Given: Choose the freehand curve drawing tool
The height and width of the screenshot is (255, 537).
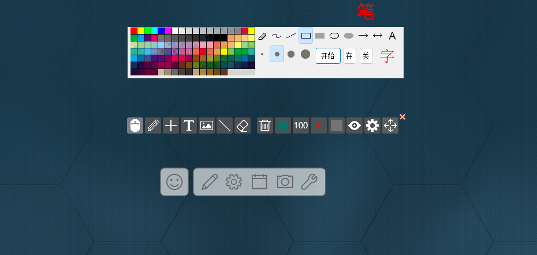Looking at the screenshot, I should [277, 36].
